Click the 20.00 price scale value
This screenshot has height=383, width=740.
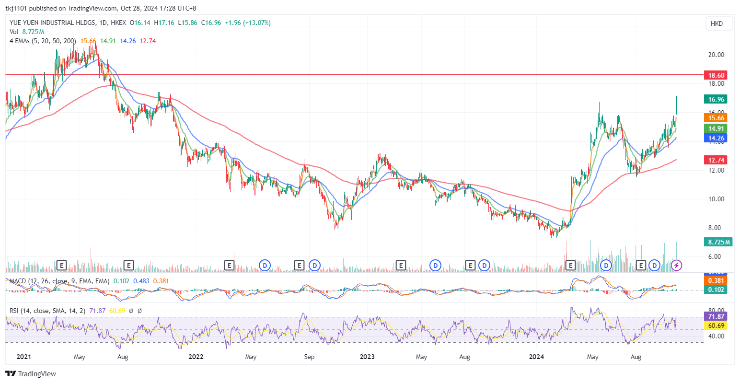click(x=716, y=55)
